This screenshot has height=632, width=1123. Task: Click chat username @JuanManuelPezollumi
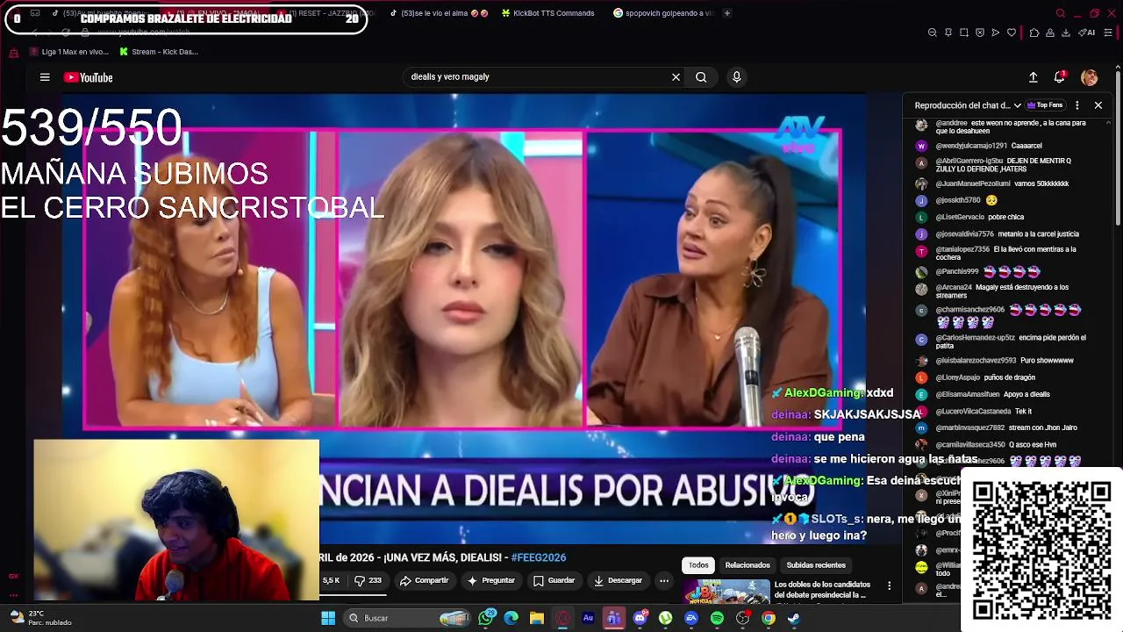973,183
